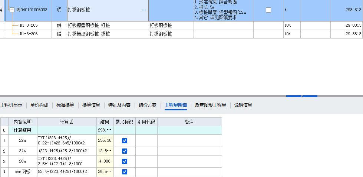
Task: Click the result value 255.38
Action: coord(105,141)
